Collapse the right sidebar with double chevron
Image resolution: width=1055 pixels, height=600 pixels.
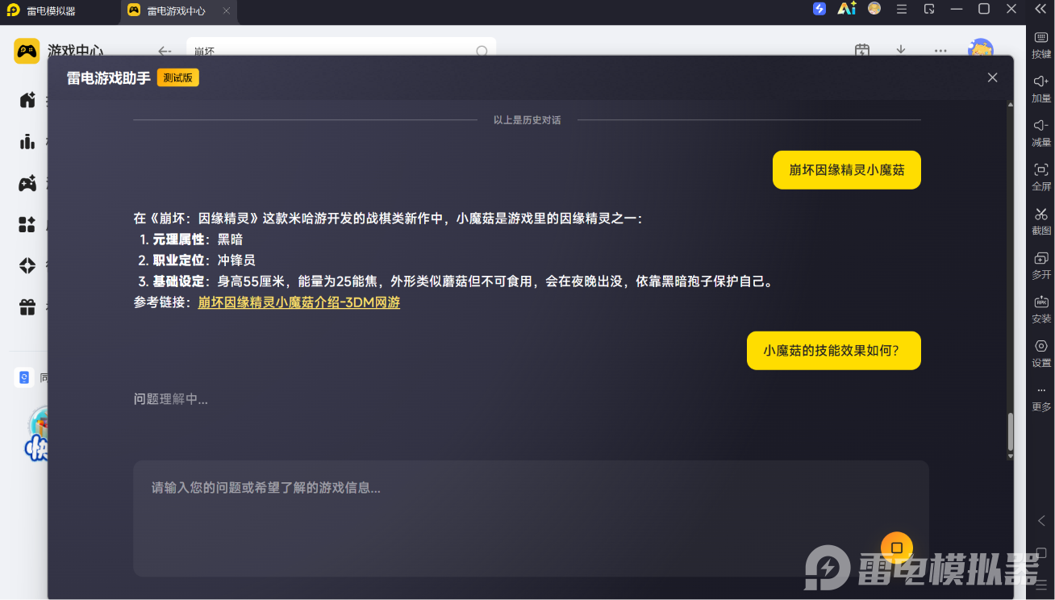click(1040, 9)
